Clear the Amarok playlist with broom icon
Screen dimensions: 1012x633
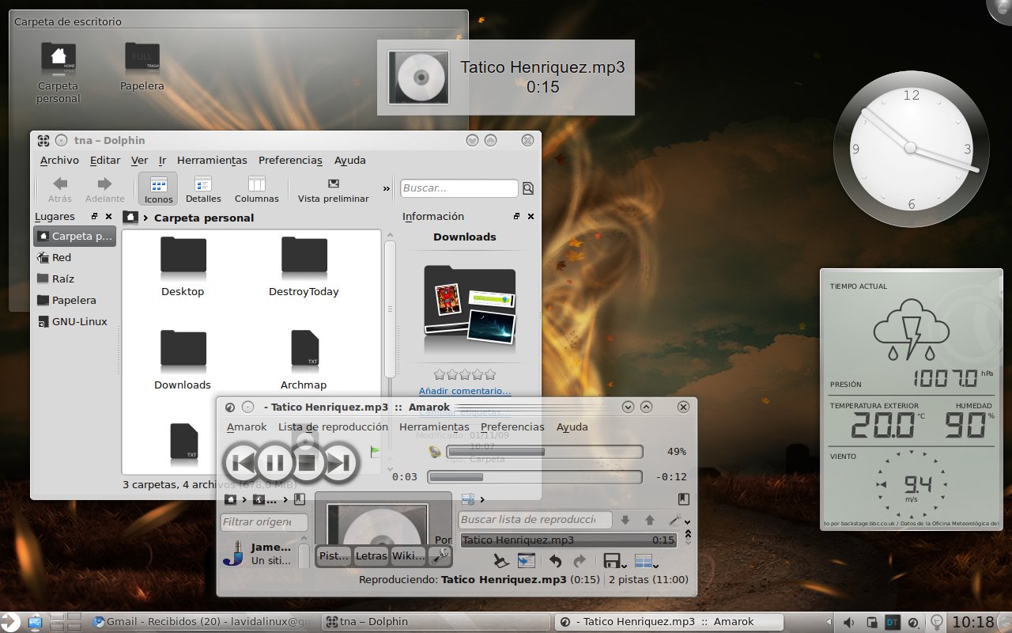click(500, 561)
